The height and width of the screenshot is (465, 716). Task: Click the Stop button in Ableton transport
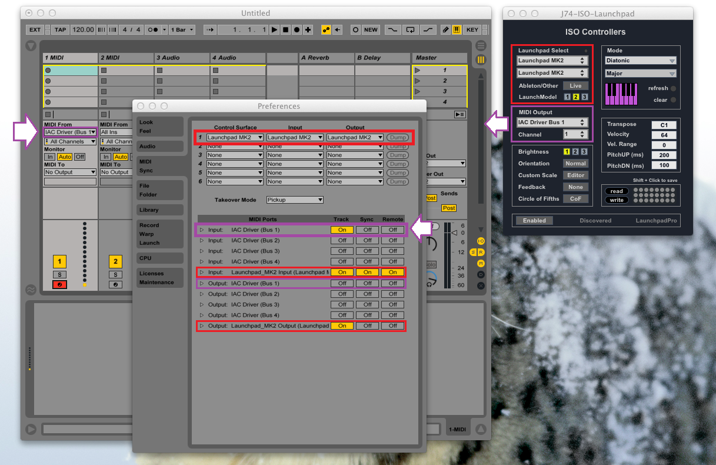pyautogui.click(x=285, y=29)
